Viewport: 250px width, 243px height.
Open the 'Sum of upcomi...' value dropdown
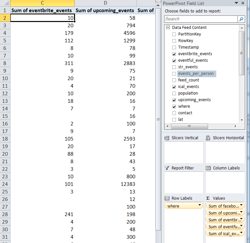point(241,212)
